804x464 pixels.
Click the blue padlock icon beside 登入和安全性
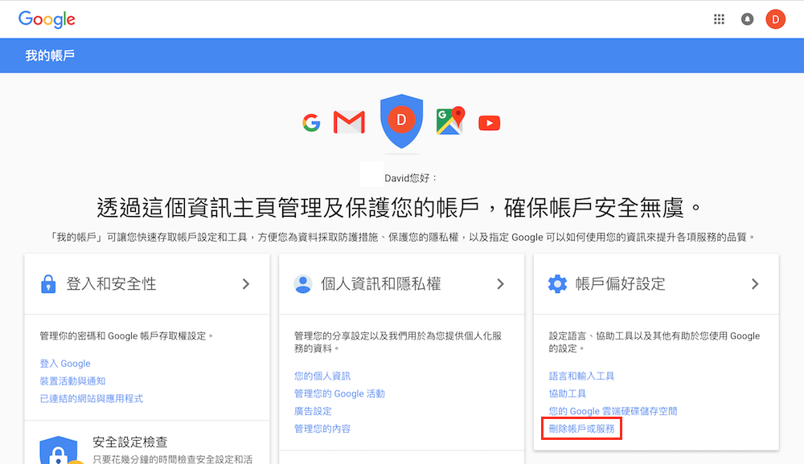tap(48, 283)
